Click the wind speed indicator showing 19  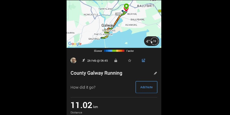(154, 41)
